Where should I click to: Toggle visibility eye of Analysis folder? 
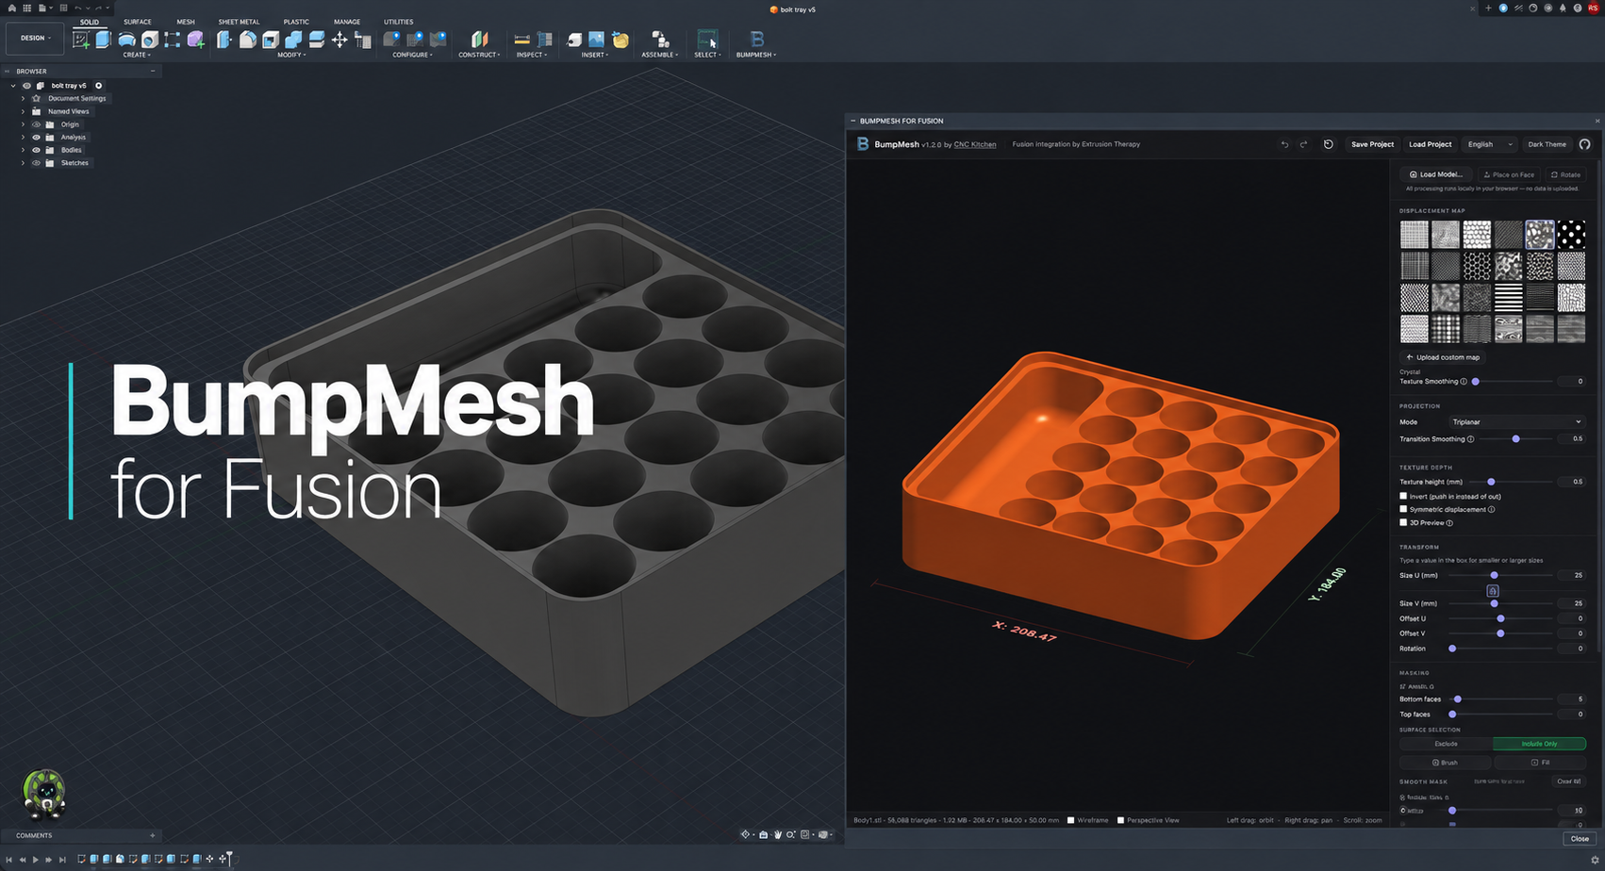coord(37,138)
